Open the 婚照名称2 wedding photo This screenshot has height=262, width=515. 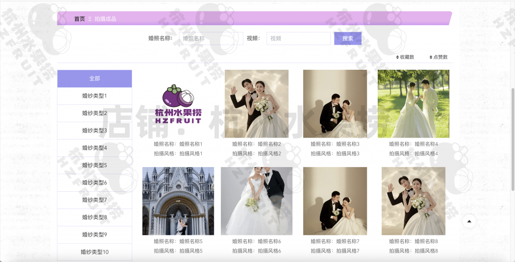point(256,103)
